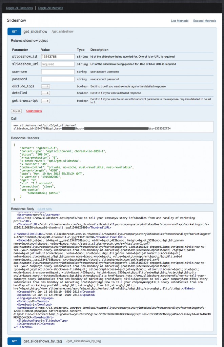Open the get_transcript boolean dropdown

coord(45,101)
